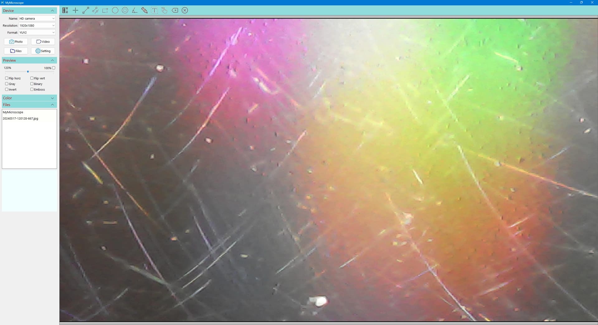Open the Setting button

(x=43, y=51)
